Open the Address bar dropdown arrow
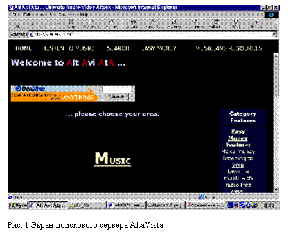288x247 pixels. [x=274, y=34]
